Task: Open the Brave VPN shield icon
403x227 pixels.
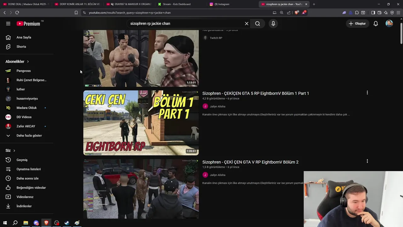Action: click(392, 13)
